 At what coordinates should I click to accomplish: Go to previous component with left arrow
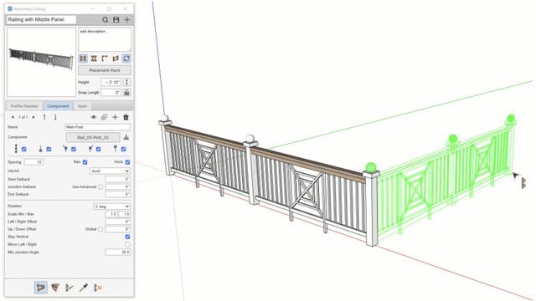point(13,117)
